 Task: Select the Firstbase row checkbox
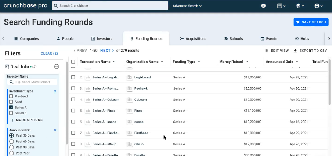coord(73,133)
